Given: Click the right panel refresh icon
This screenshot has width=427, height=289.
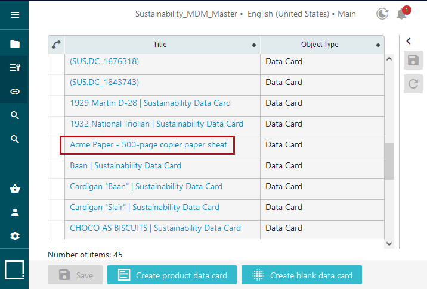Looking at the screenshot, I should [413, 84].
